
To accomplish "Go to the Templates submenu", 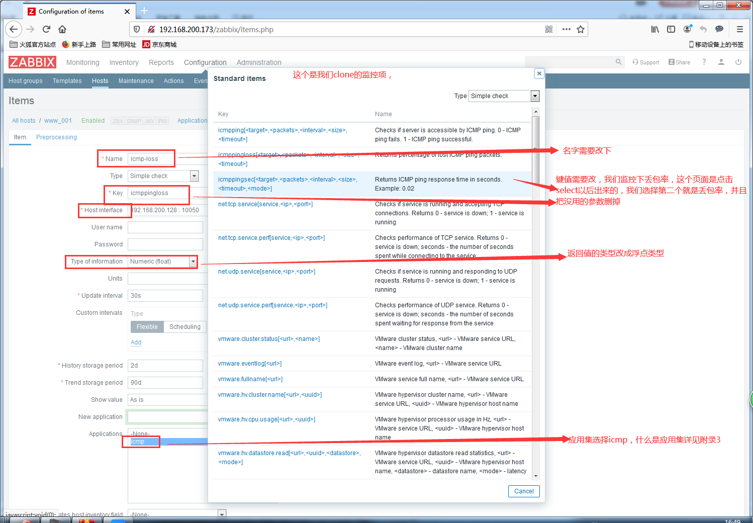I will pos(67,81).
